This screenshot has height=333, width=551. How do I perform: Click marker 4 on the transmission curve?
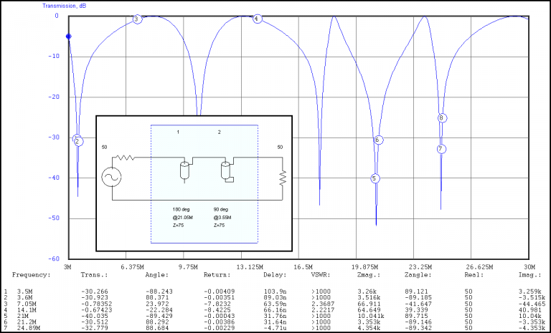pyautogui.click(x=257, y=19)
